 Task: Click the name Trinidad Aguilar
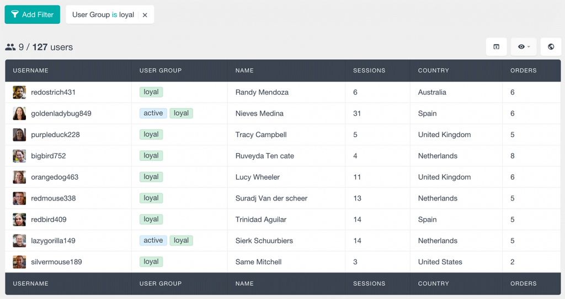[260, 220]
